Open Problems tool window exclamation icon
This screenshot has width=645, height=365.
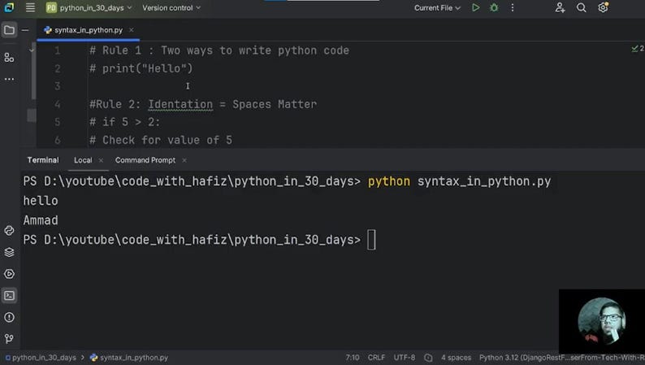[x=9, y=317]
